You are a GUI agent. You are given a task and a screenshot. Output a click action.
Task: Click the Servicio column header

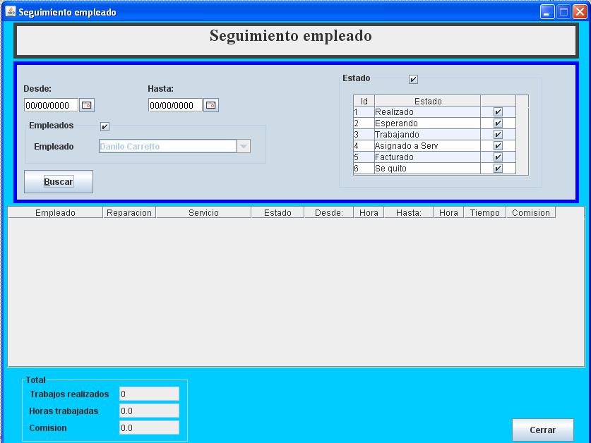pos(203,212)
